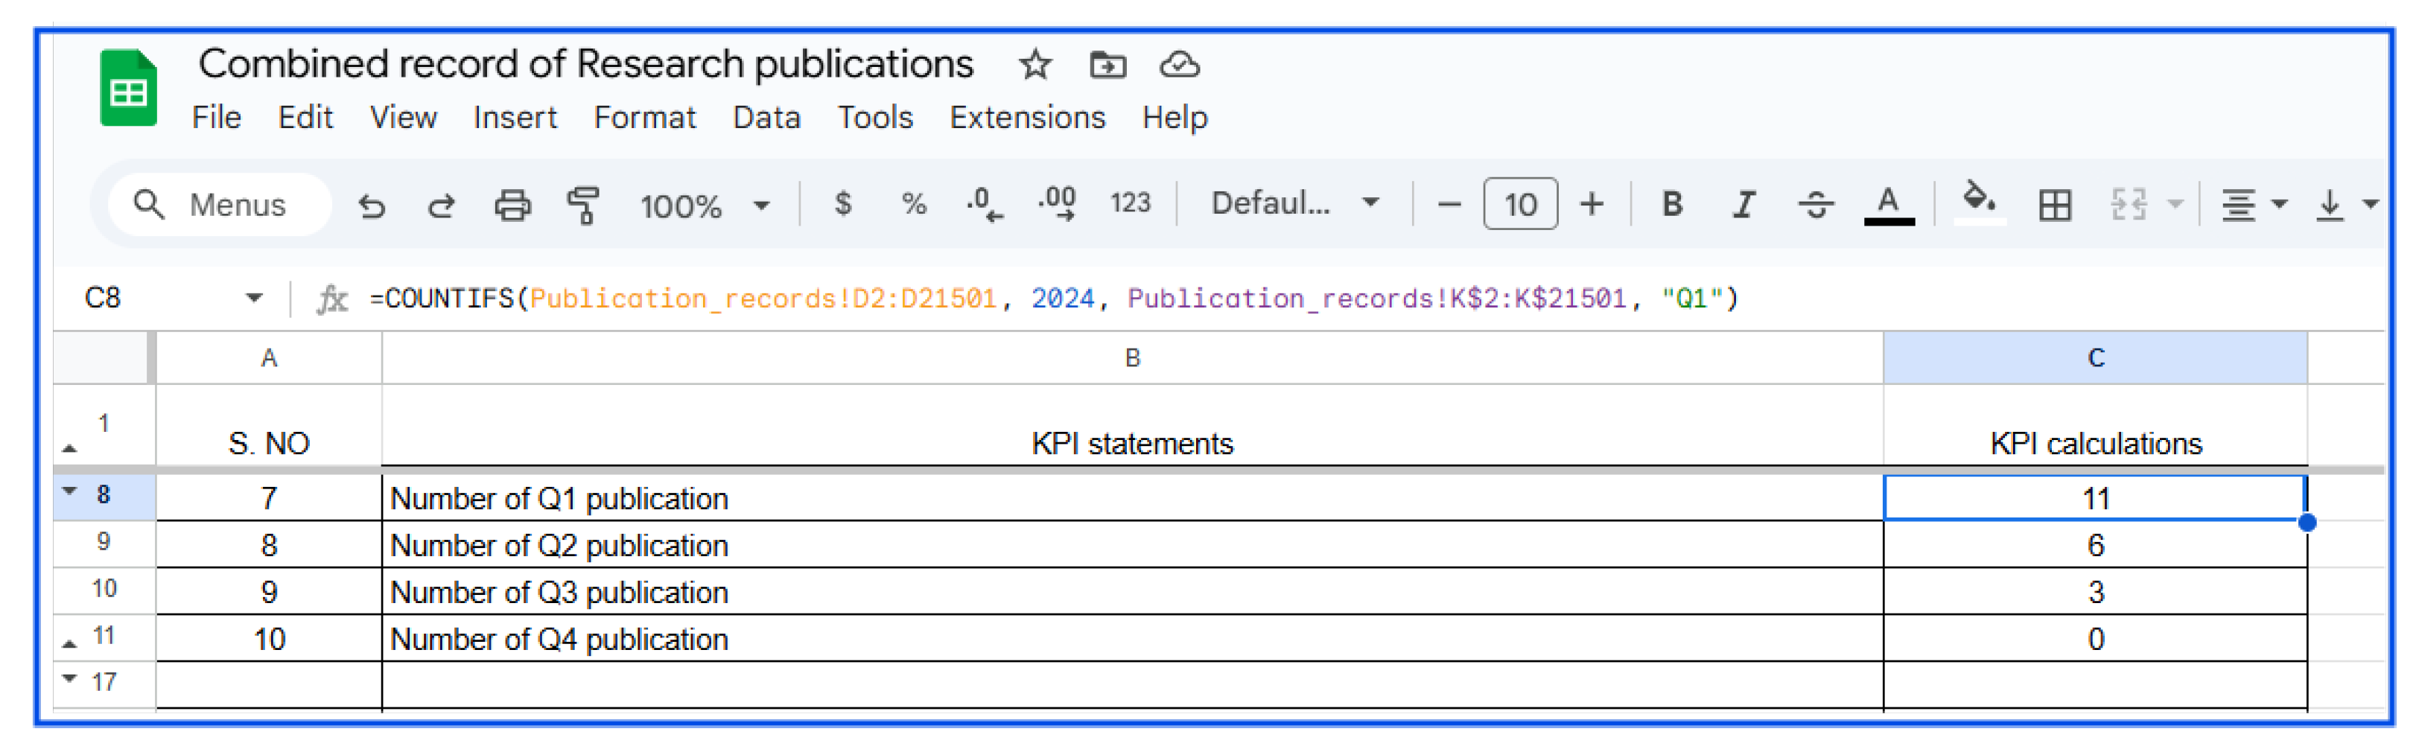Open the cloud save status icon
This screenshot has width=2419, height=752.
tap(1180, 65)
